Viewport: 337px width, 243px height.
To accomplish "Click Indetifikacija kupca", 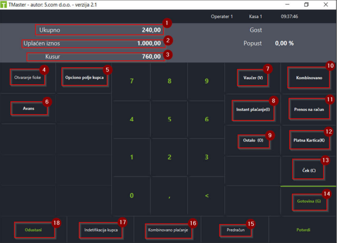I will click(x=101, y=230).
